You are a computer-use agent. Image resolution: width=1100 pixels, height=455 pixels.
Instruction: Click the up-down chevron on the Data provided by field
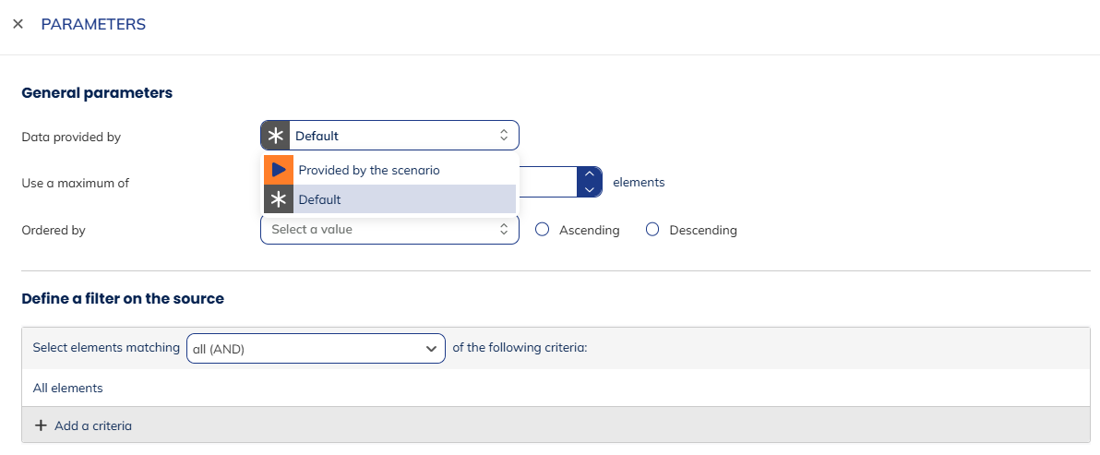click(504, 136)
